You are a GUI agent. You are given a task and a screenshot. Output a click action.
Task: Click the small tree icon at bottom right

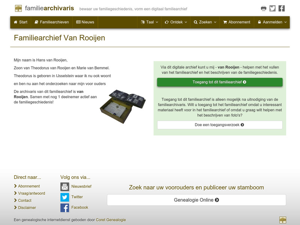coord(283,220)
